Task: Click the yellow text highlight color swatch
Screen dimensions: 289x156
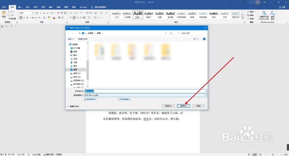Action: 49,18
